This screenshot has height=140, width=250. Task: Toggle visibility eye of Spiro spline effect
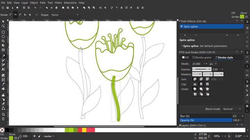(x=181, y=26)
